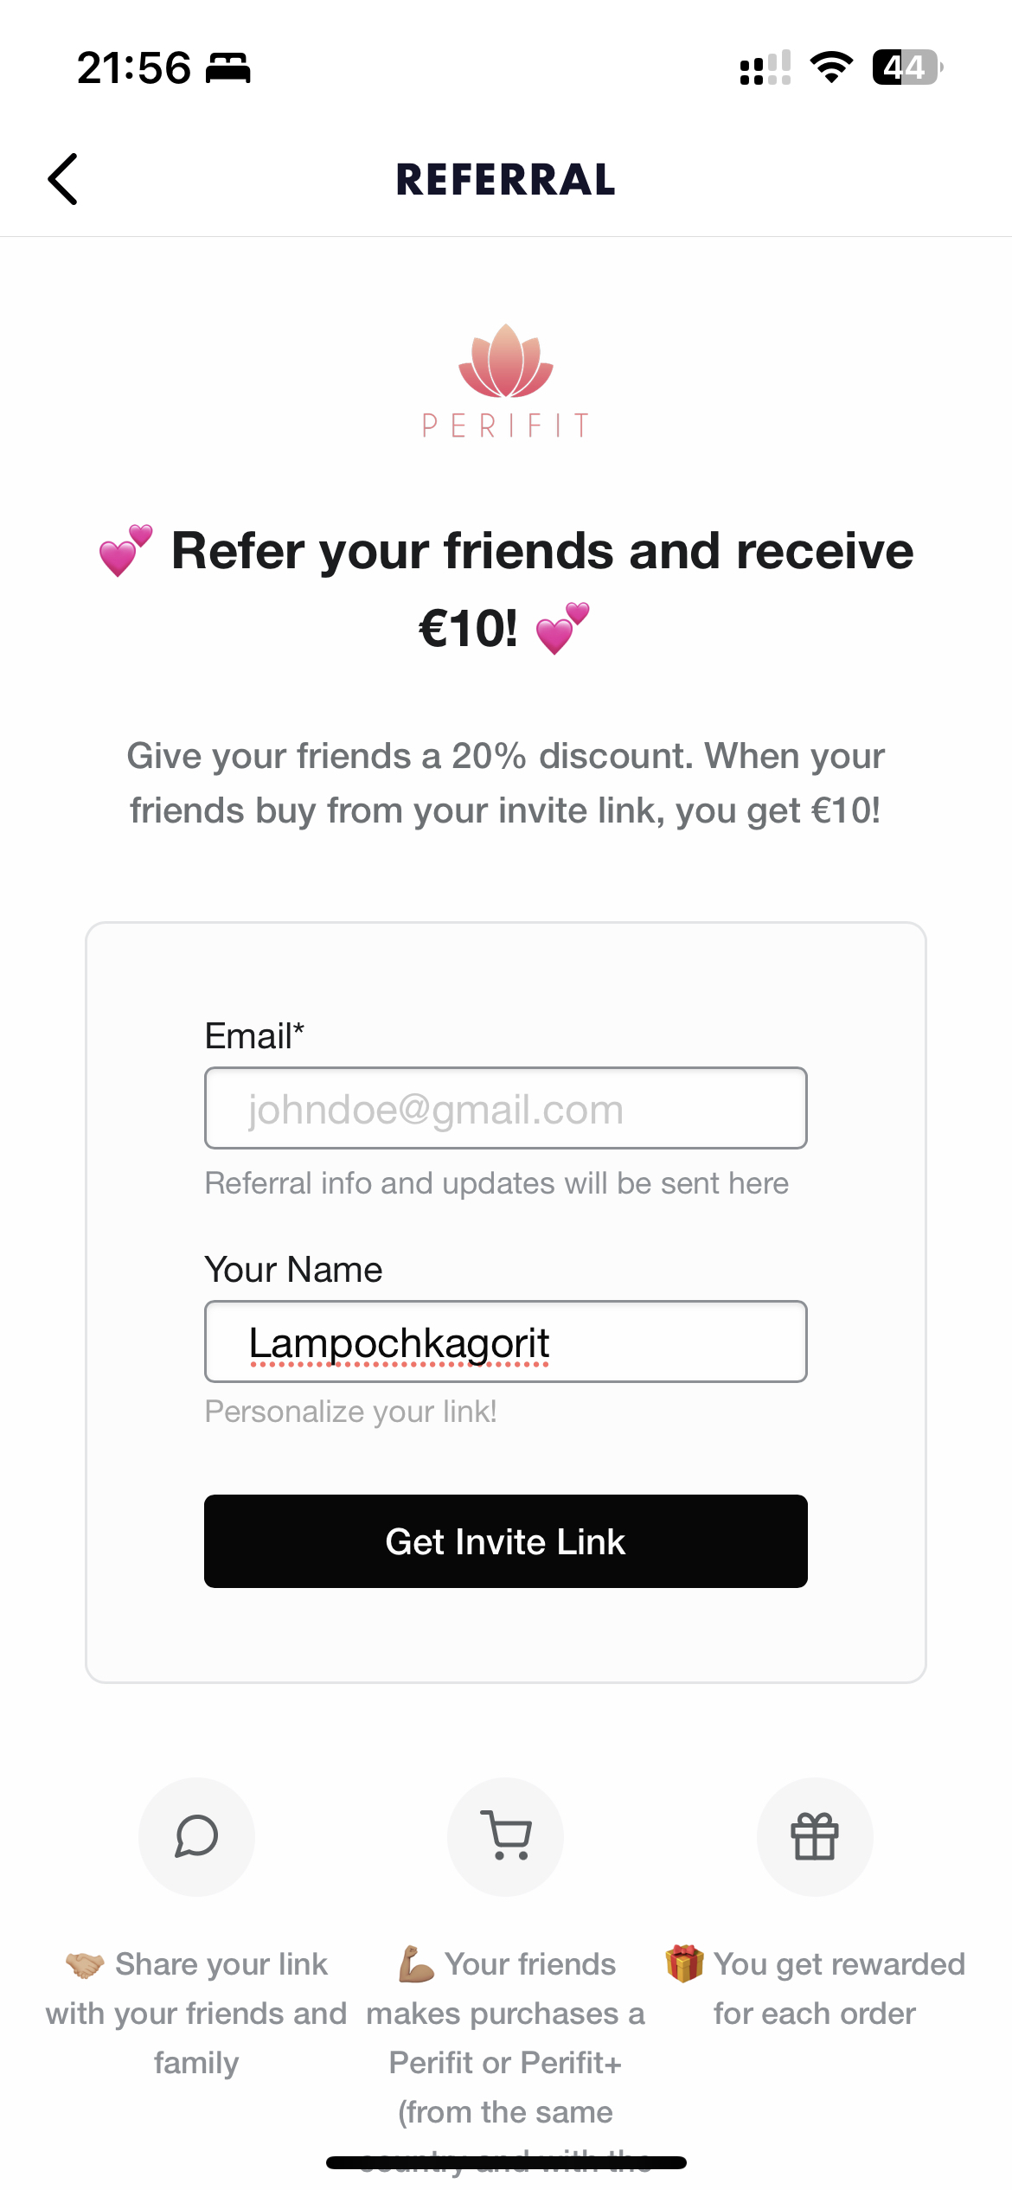Tap the status bar clock
Screen dimensions: 1012x2190
point(134,67)
